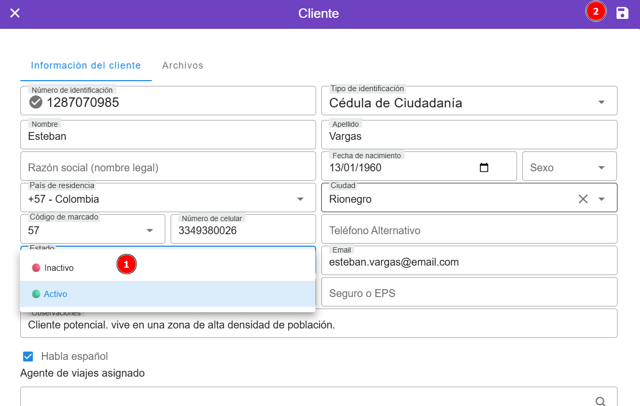Expand the País de residencia dropdown

(x=300, y=199)
